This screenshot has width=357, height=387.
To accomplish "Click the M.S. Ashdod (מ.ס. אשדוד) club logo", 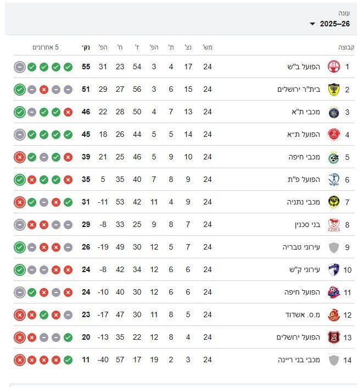I will coord(333,315).
